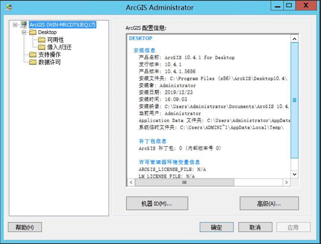The width and height of the screenshot is (321, 244).
Task: Click the horizontal scrollbar thumb
Action: click(184, 182)
